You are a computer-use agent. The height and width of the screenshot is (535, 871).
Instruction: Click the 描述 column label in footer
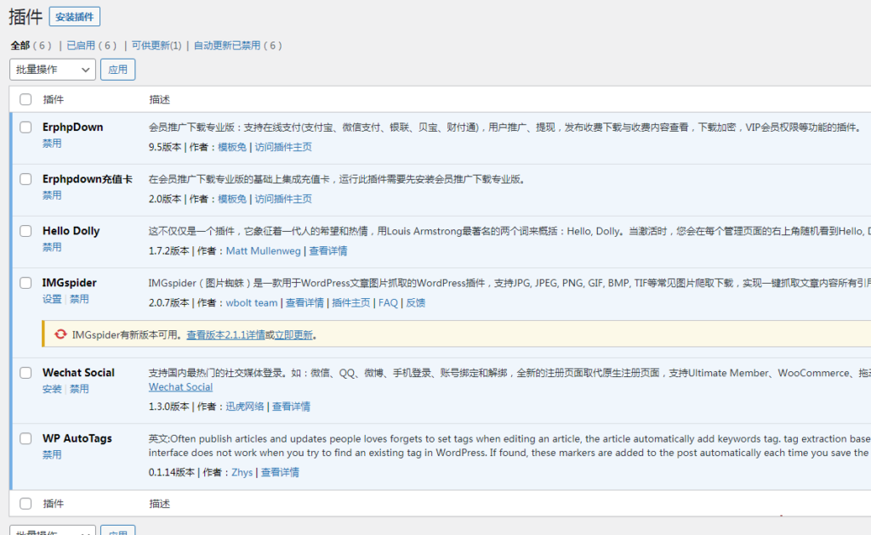(x=159, y=504)
